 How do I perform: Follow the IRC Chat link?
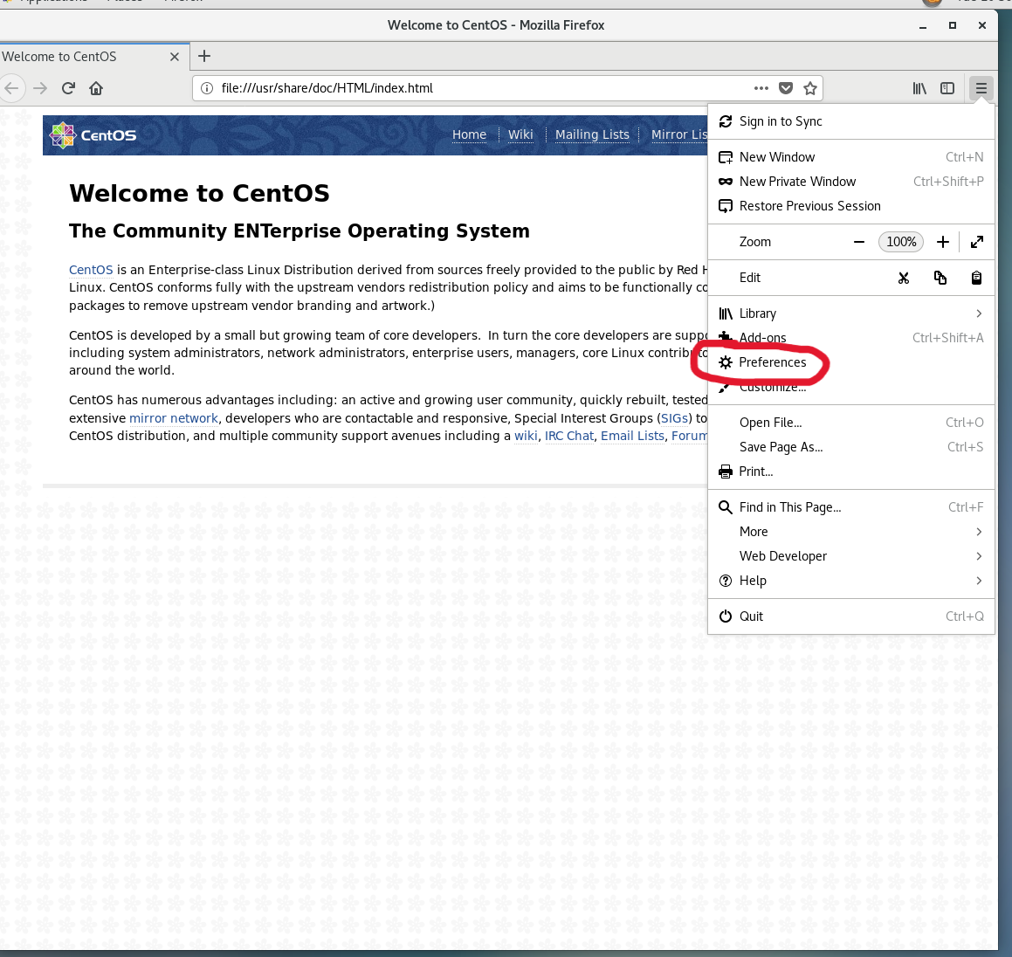coord(568,436)
